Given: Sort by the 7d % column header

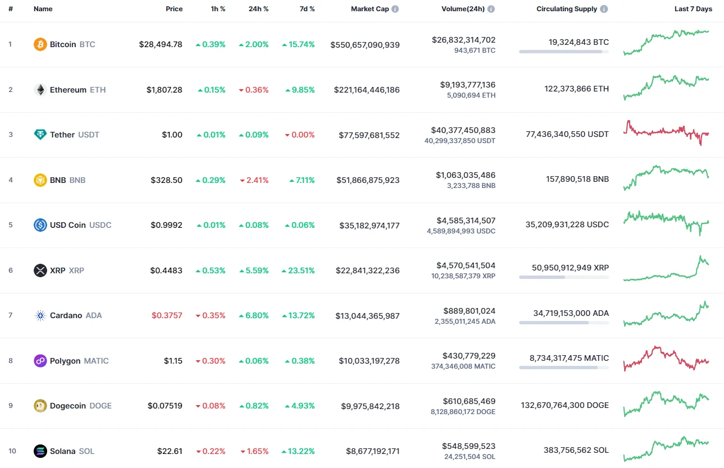Looking at the screenshot, I should (307, 8).
